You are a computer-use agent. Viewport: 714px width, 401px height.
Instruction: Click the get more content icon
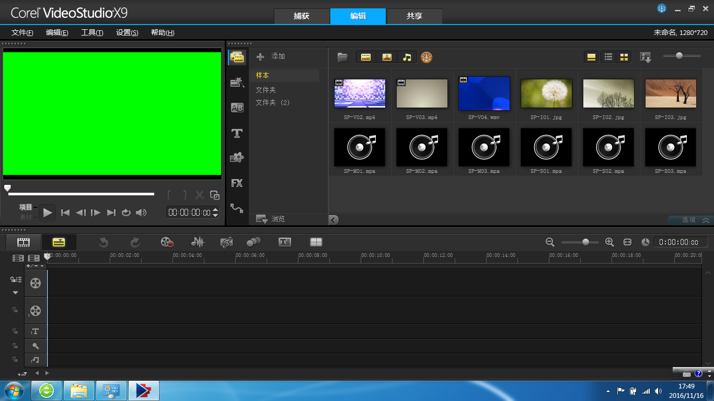(427, 57)
